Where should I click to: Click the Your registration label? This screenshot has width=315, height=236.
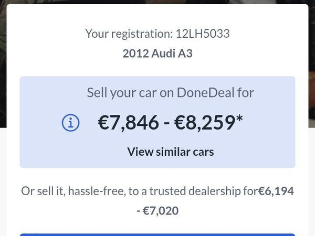coord(127,34)
